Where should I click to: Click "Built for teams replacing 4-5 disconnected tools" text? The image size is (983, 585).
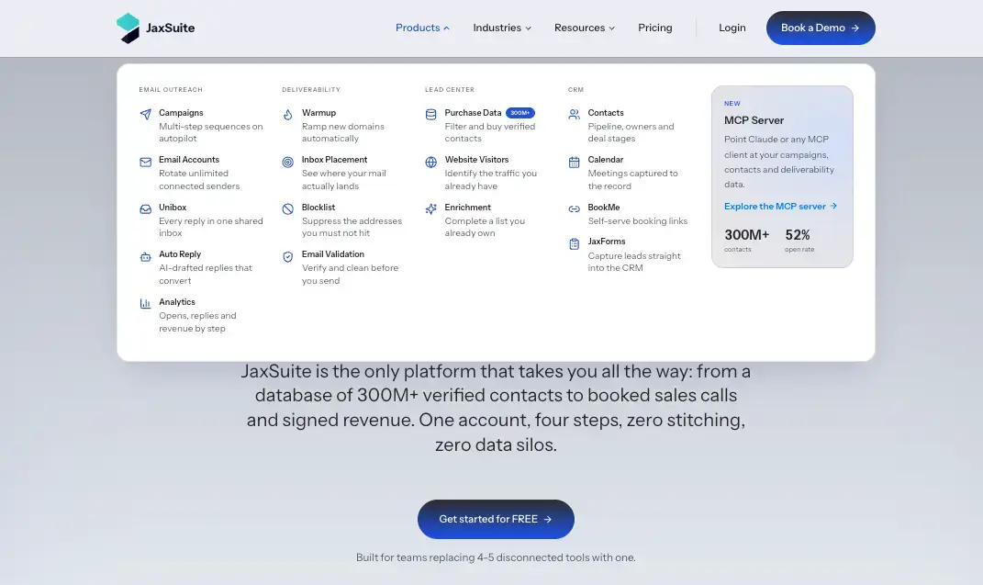pyautogui.click(x=496, y=557)
